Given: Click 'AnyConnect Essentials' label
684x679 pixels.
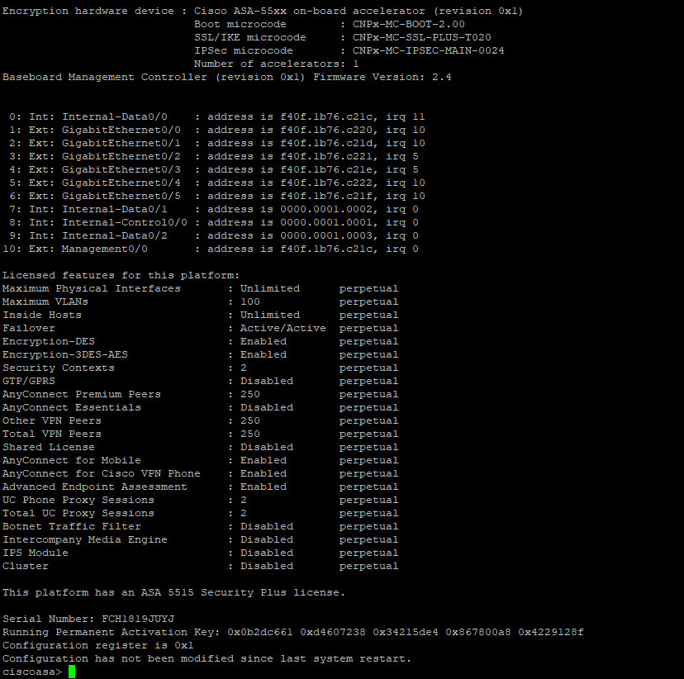Looking at the screenshot, I should click(x=72, y=408).
